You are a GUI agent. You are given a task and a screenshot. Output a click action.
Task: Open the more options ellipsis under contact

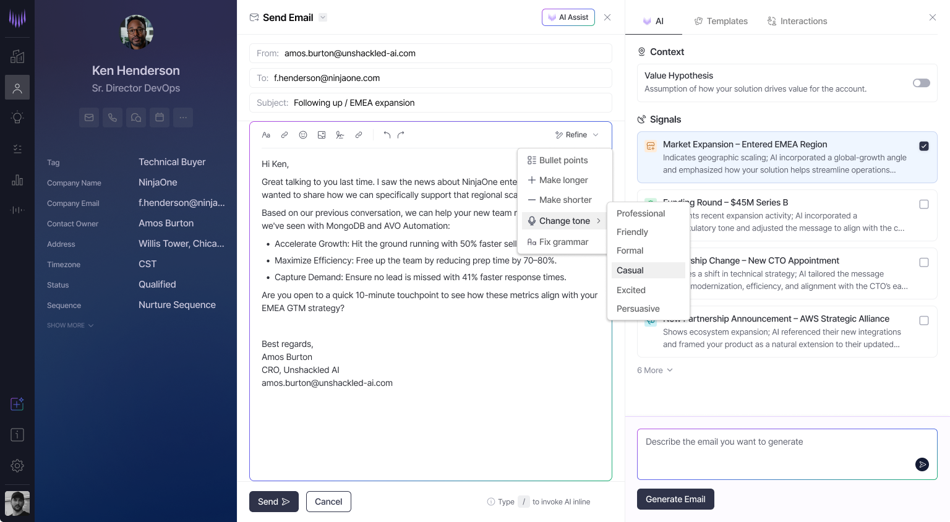click(183, 118)
